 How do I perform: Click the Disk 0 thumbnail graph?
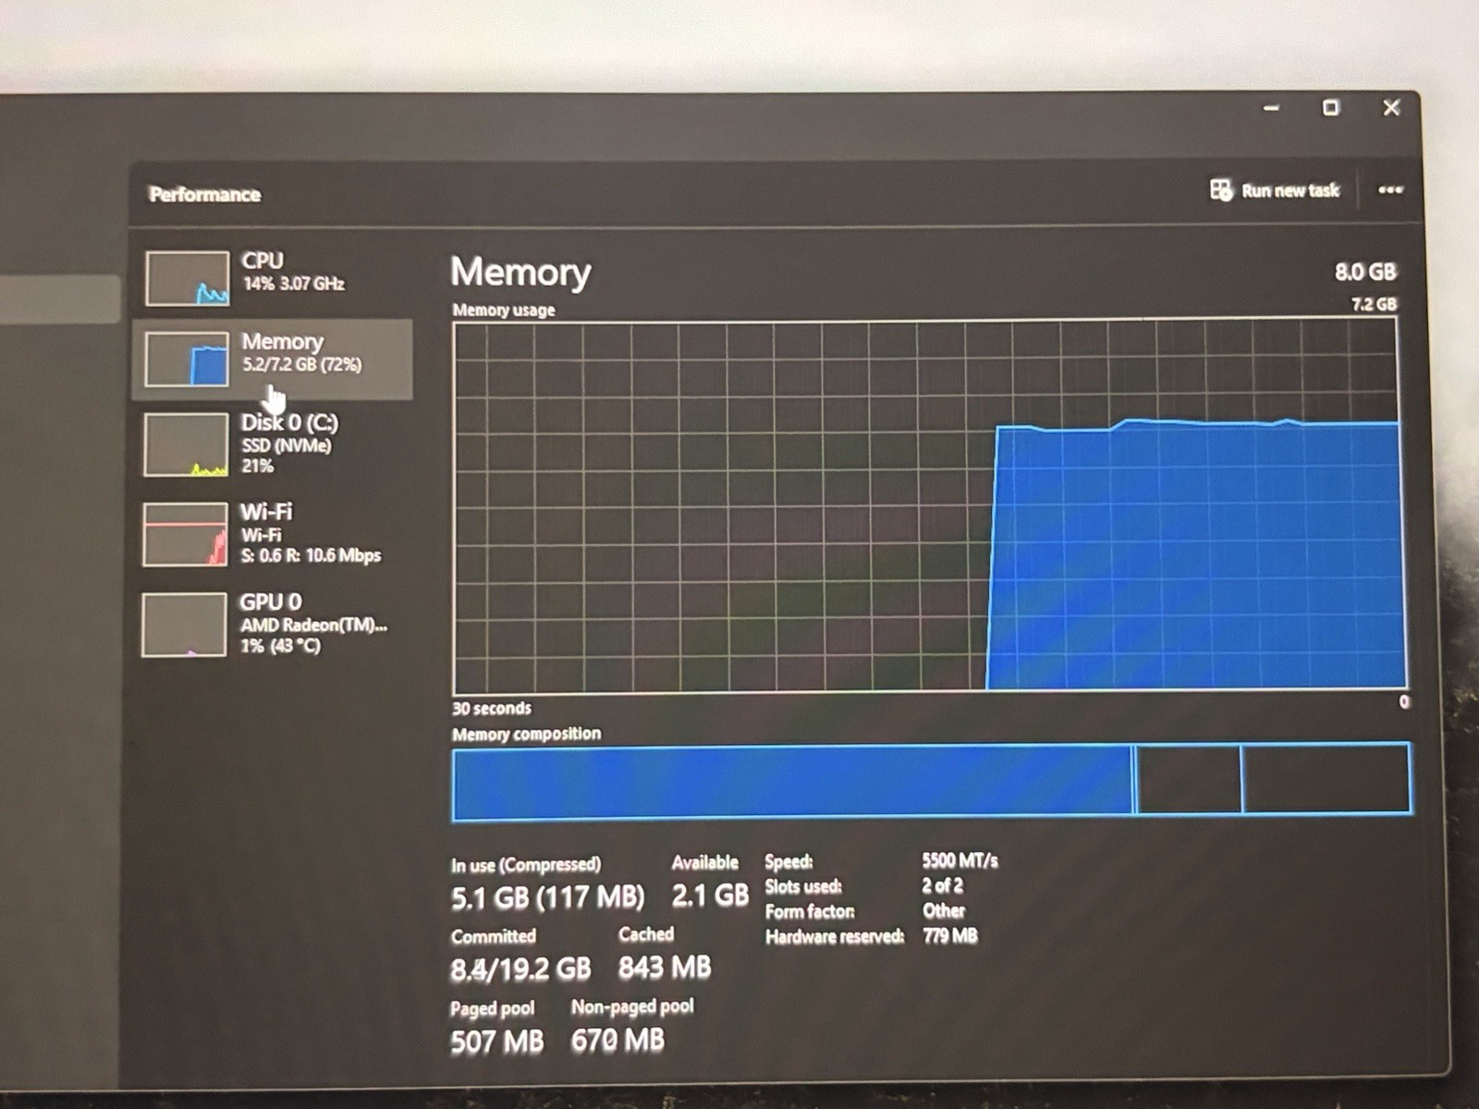[186, 445]
